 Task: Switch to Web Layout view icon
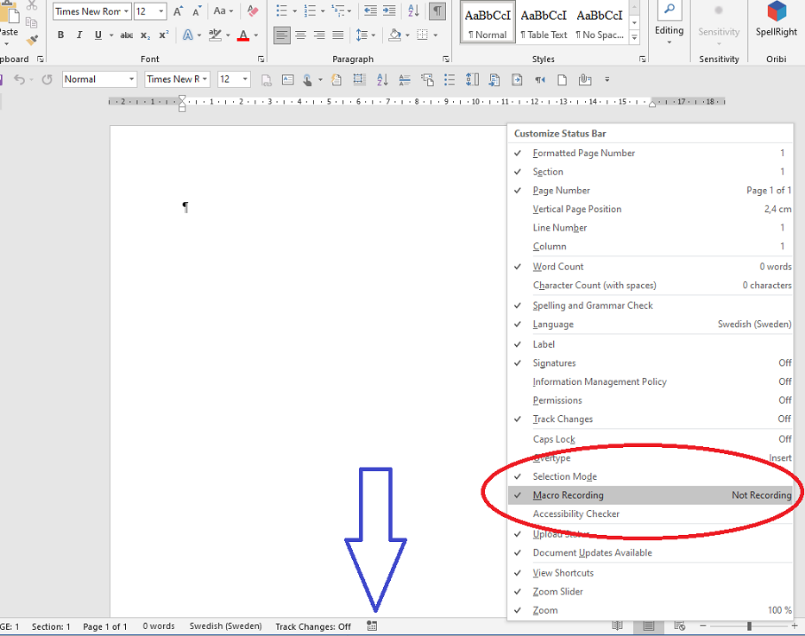click(680, 626)
